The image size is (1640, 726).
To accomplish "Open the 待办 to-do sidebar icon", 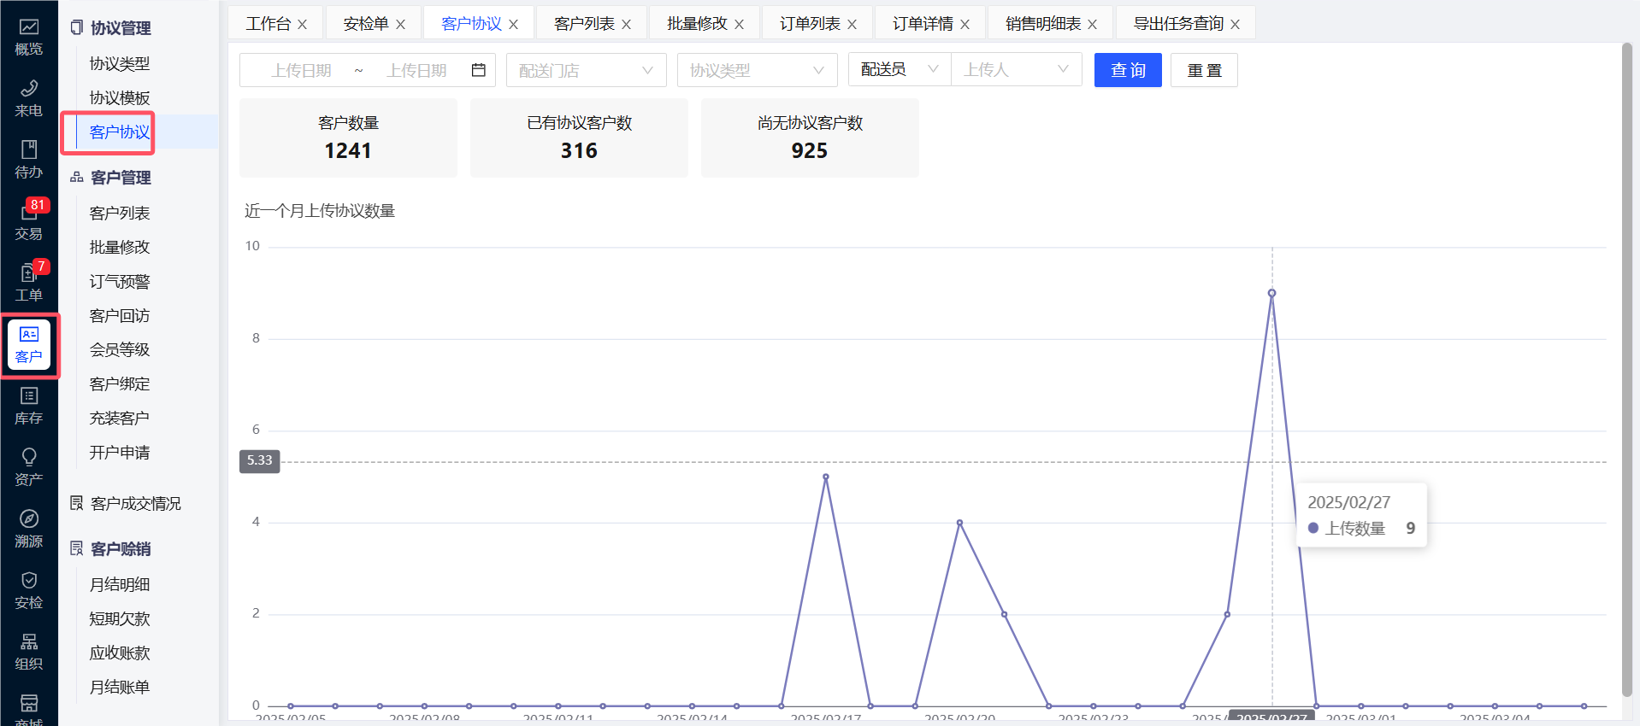I will point(28,160).
